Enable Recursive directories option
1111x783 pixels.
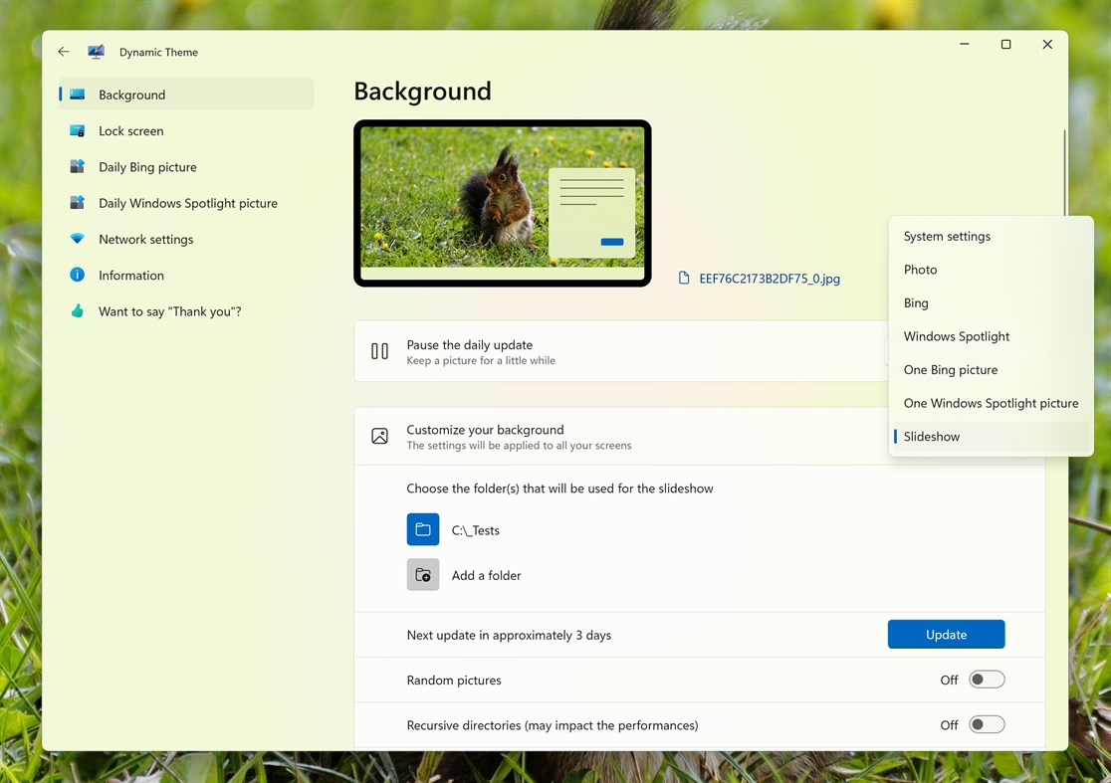pyautogui.click(x=987, y=724)
